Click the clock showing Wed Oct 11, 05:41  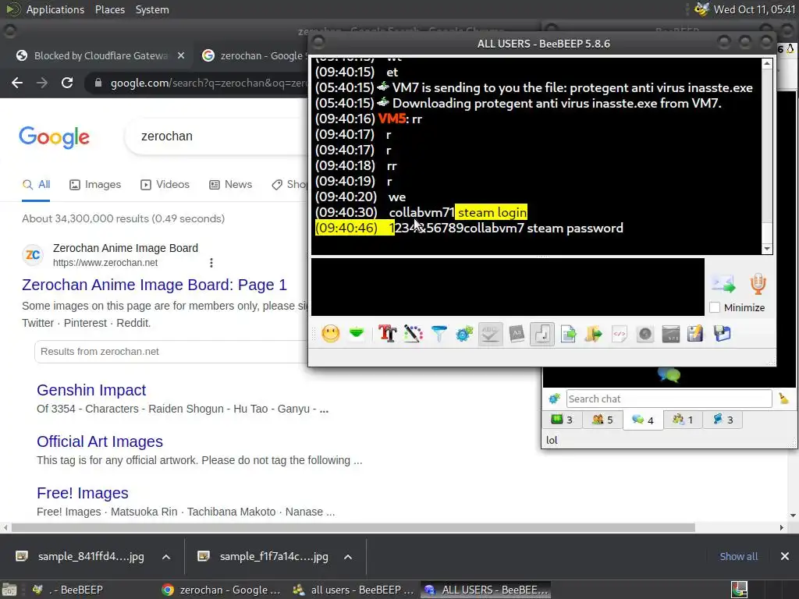click(x=754, y=9)
